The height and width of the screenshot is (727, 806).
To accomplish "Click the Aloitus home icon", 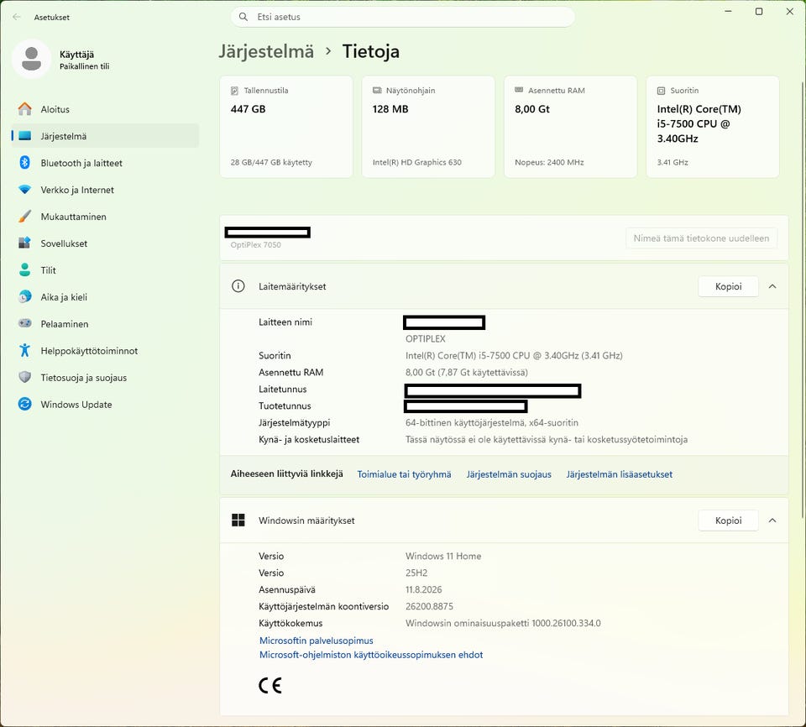I will click(24, 109).
